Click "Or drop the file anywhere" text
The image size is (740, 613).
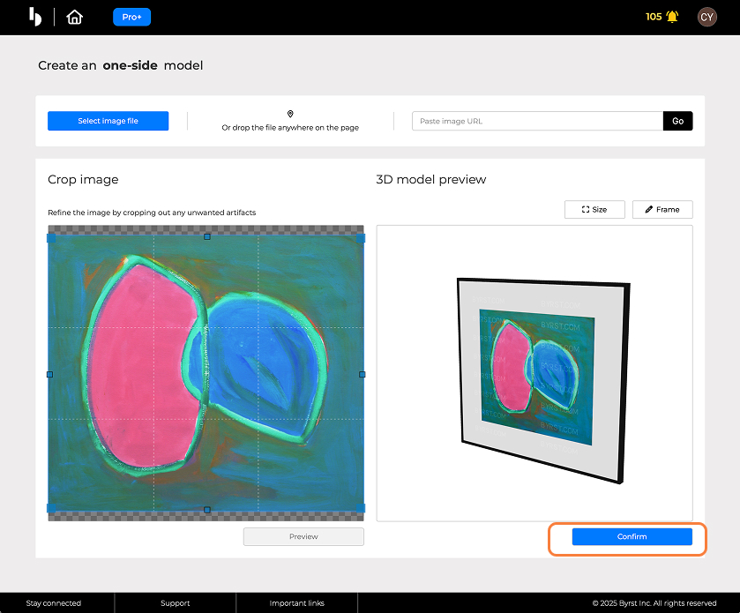point(290,127)
